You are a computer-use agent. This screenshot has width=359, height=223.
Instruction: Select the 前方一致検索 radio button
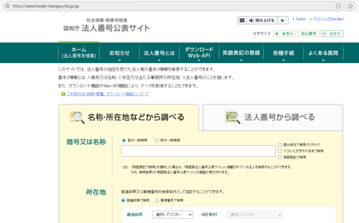[157, 140]
